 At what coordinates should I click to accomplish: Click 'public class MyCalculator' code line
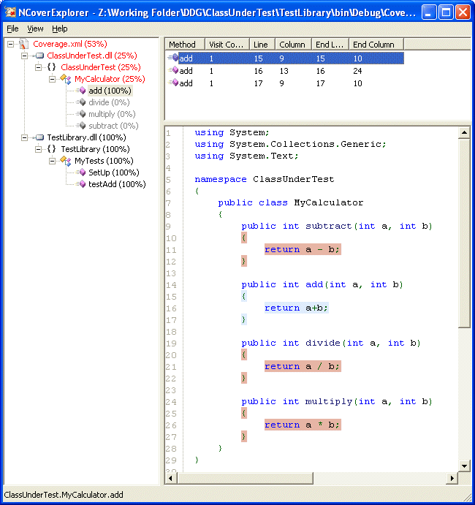(290, 202)
